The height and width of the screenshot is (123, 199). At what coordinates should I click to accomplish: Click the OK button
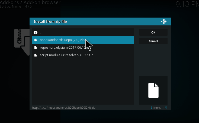click(x=153, y=32)
